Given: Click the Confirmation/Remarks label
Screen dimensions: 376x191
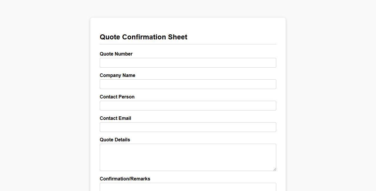Looking at the screenshot, I should coord(125,179).
